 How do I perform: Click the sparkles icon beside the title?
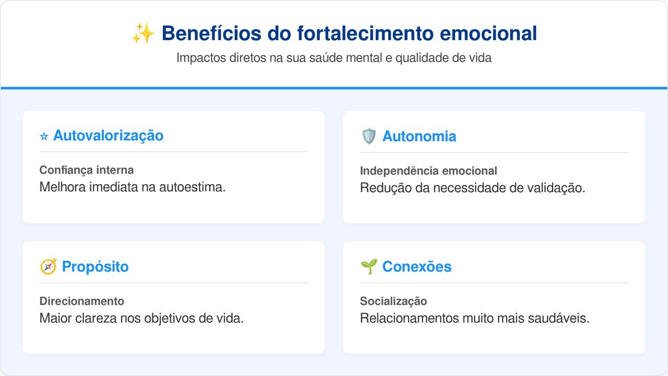[142, 34]
